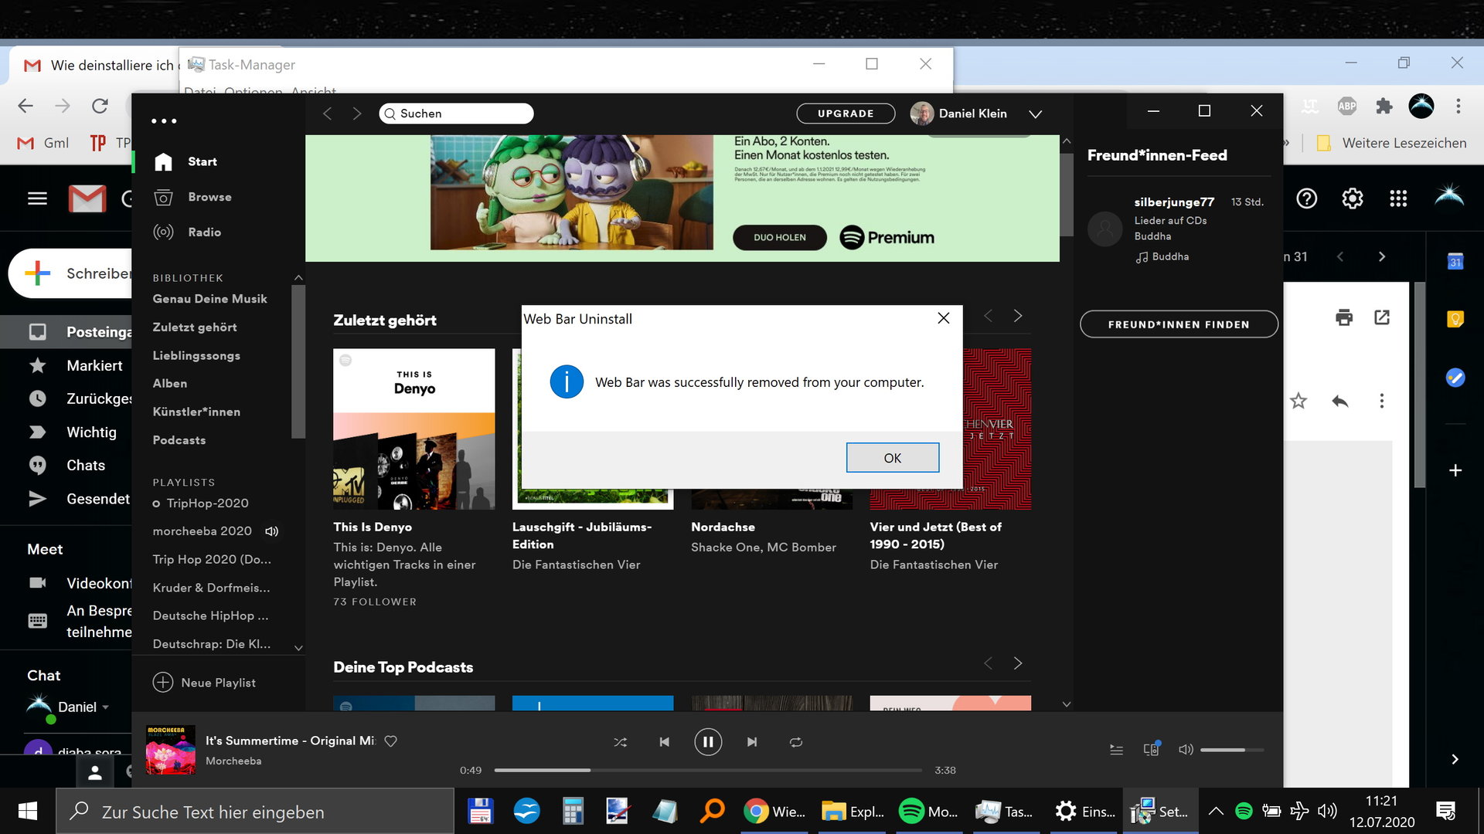
Task: Go back in Spotify navigation
Action: tap(327, 114)
